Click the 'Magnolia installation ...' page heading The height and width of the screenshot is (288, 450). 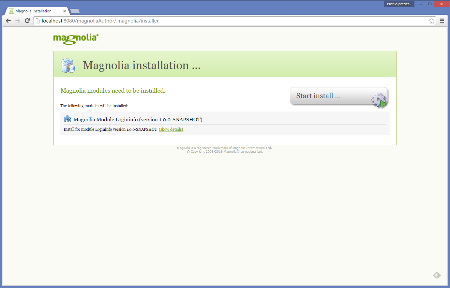point(142,65)
